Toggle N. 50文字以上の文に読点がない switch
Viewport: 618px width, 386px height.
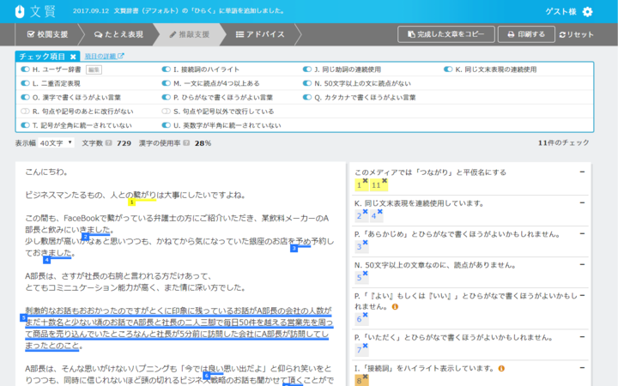click(x=307, y=83)
